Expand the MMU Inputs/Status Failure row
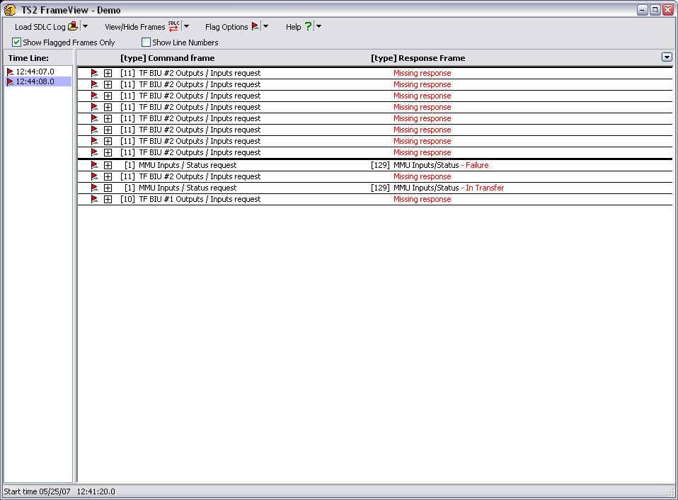This screenshot has width=678, height=500. click(108, 165)
